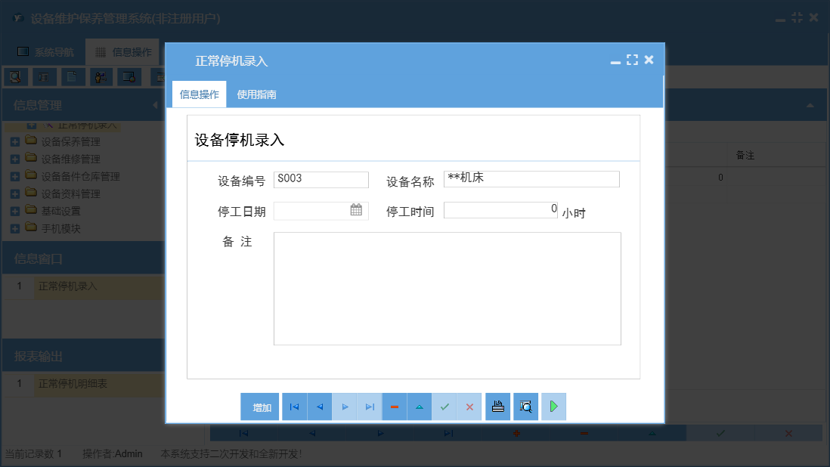Click the edit record triangle icon
Screen dimensions: 830x467
(x=419, y=407)
